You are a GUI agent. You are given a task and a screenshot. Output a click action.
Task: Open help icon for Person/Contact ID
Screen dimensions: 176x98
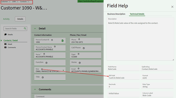52,40
